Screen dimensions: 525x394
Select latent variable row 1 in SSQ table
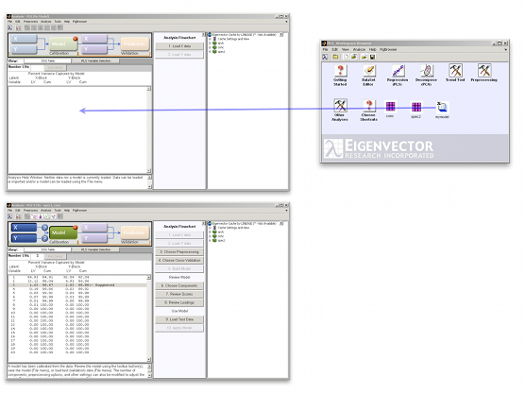77,278
